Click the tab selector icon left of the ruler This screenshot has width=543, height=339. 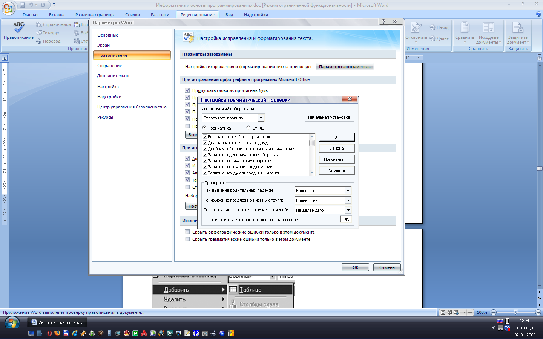point(5,58)
